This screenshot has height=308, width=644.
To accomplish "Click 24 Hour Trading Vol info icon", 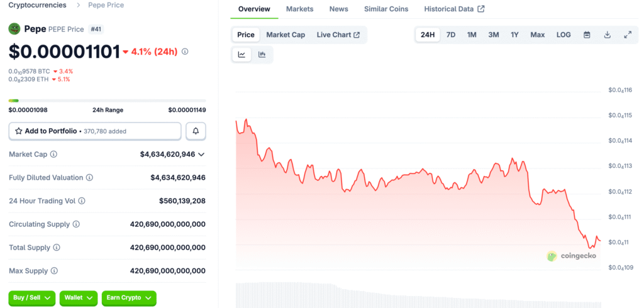I will (82, 201).
